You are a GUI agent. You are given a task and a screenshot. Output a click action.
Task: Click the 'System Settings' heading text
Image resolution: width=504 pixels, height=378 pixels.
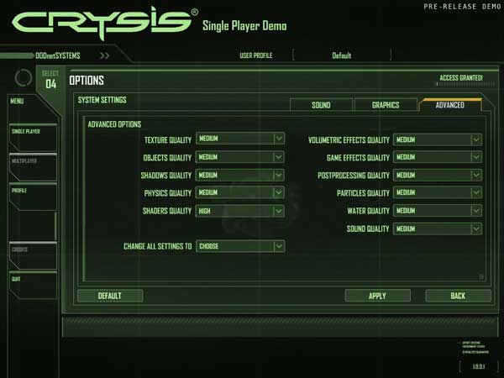pyautogui.click(x=102, y=100)
